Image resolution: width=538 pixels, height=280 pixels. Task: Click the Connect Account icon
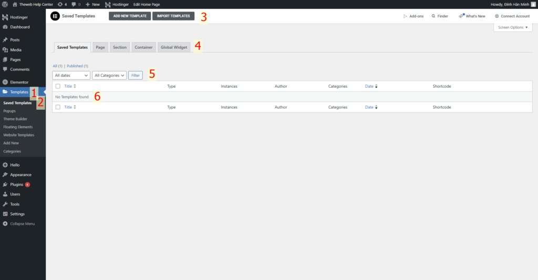496,16
